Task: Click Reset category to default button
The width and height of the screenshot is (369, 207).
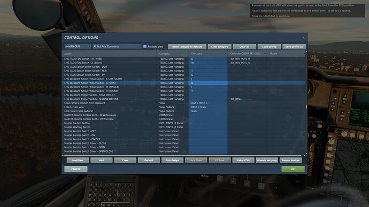Action: click(x=187, y=46)
